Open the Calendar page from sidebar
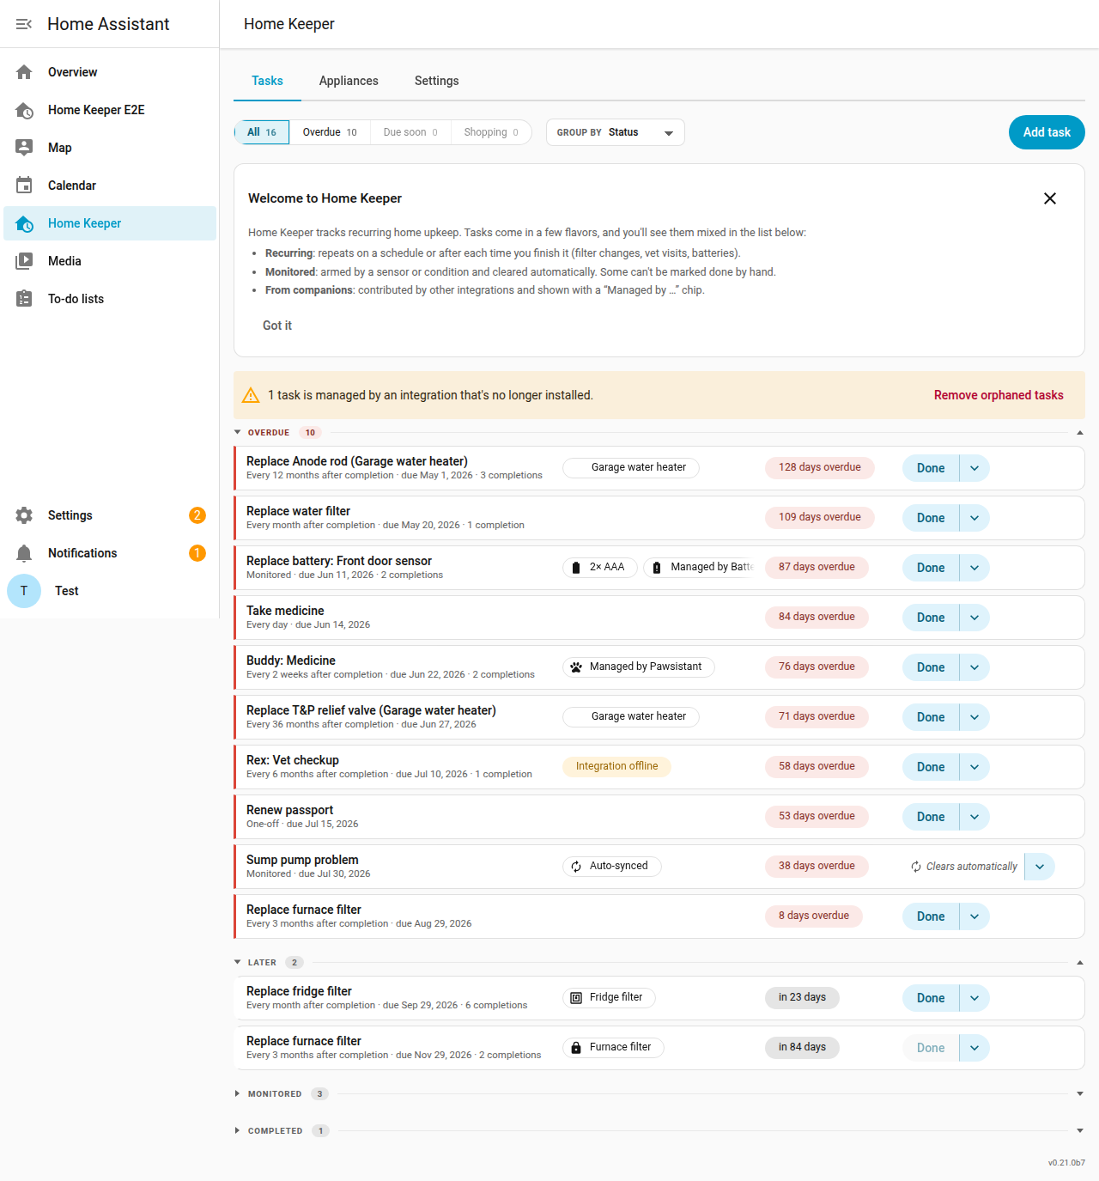1099x1181 pixels. click(x=110, y=186)
